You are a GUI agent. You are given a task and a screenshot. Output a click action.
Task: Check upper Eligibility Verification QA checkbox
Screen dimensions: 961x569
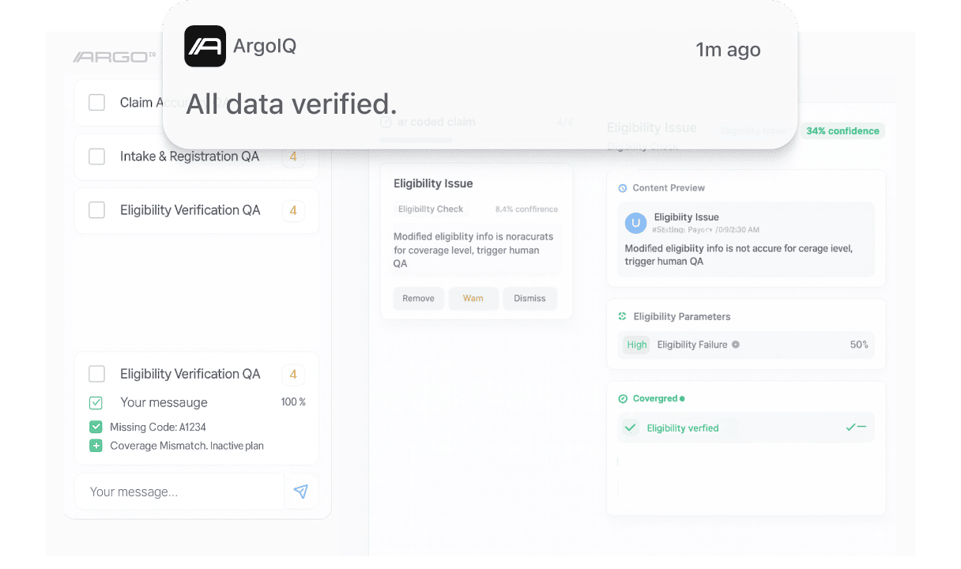[x=96, y=210]
